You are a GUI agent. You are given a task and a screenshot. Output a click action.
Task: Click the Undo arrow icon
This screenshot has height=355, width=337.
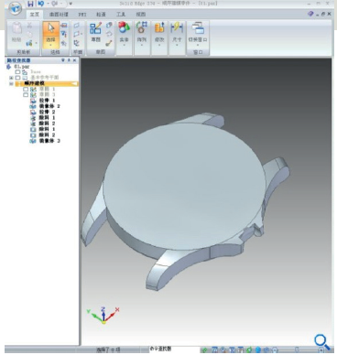(x=41, y=4)
